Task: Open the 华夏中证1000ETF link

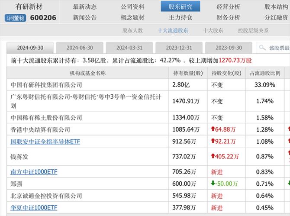Action: pos(34,208)
